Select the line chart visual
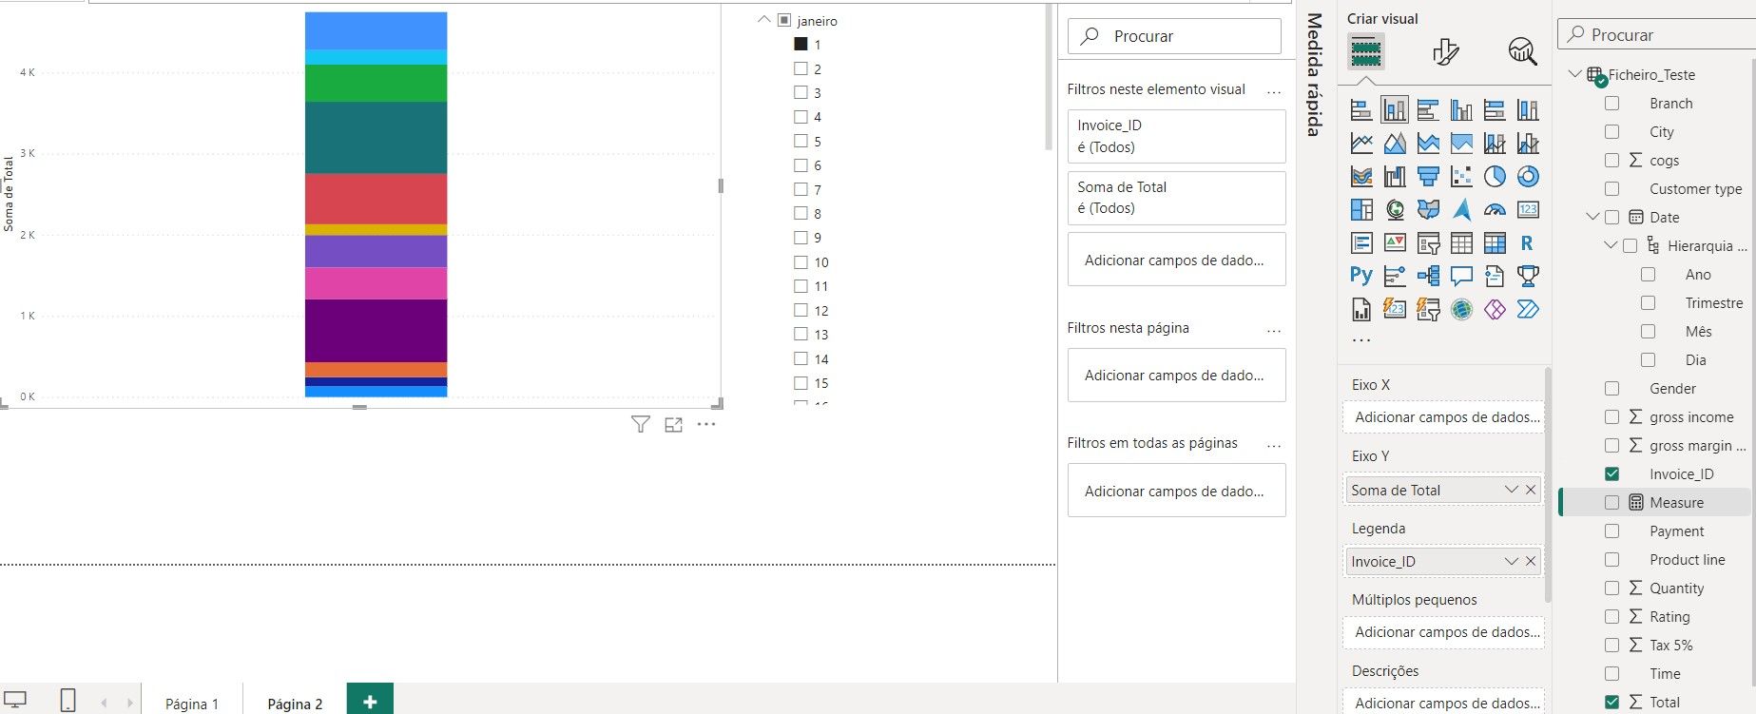1756x714 pixels. pos(1361,144)
